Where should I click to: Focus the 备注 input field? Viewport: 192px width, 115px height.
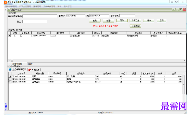(35, 21)
